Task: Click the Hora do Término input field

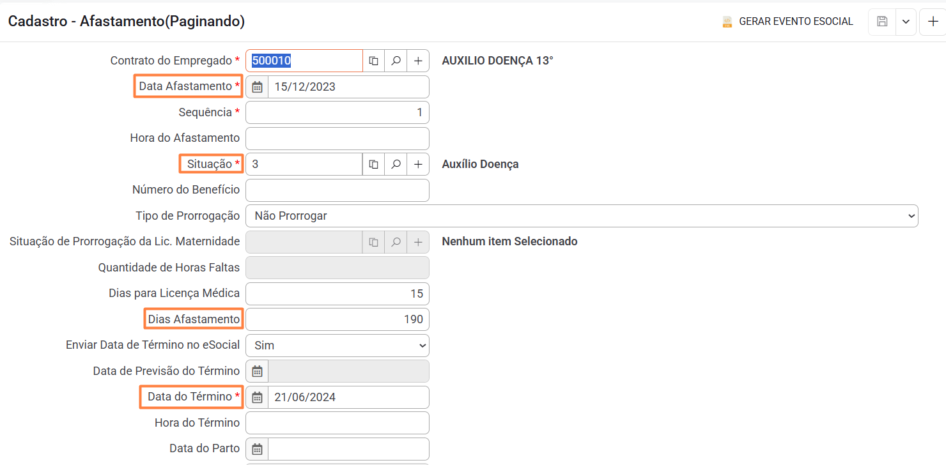Action: tap(337, 423)
